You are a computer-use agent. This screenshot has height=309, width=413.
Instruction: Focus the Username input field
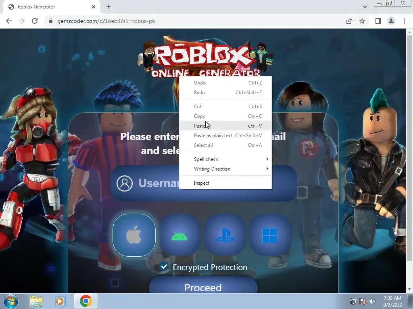[x=204, y=183]
